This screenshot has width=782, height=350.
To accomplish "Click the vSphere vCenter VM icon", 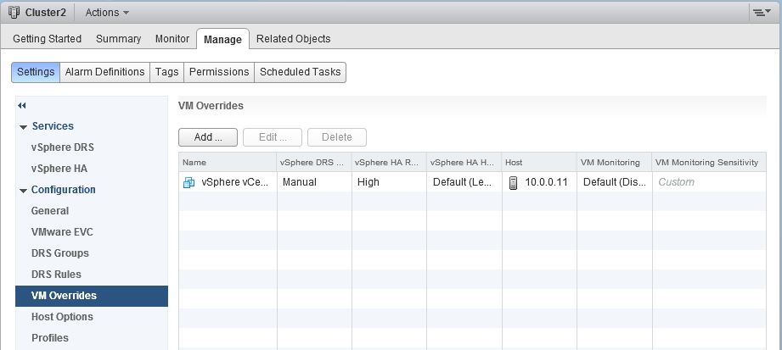I will click(189, 183).
